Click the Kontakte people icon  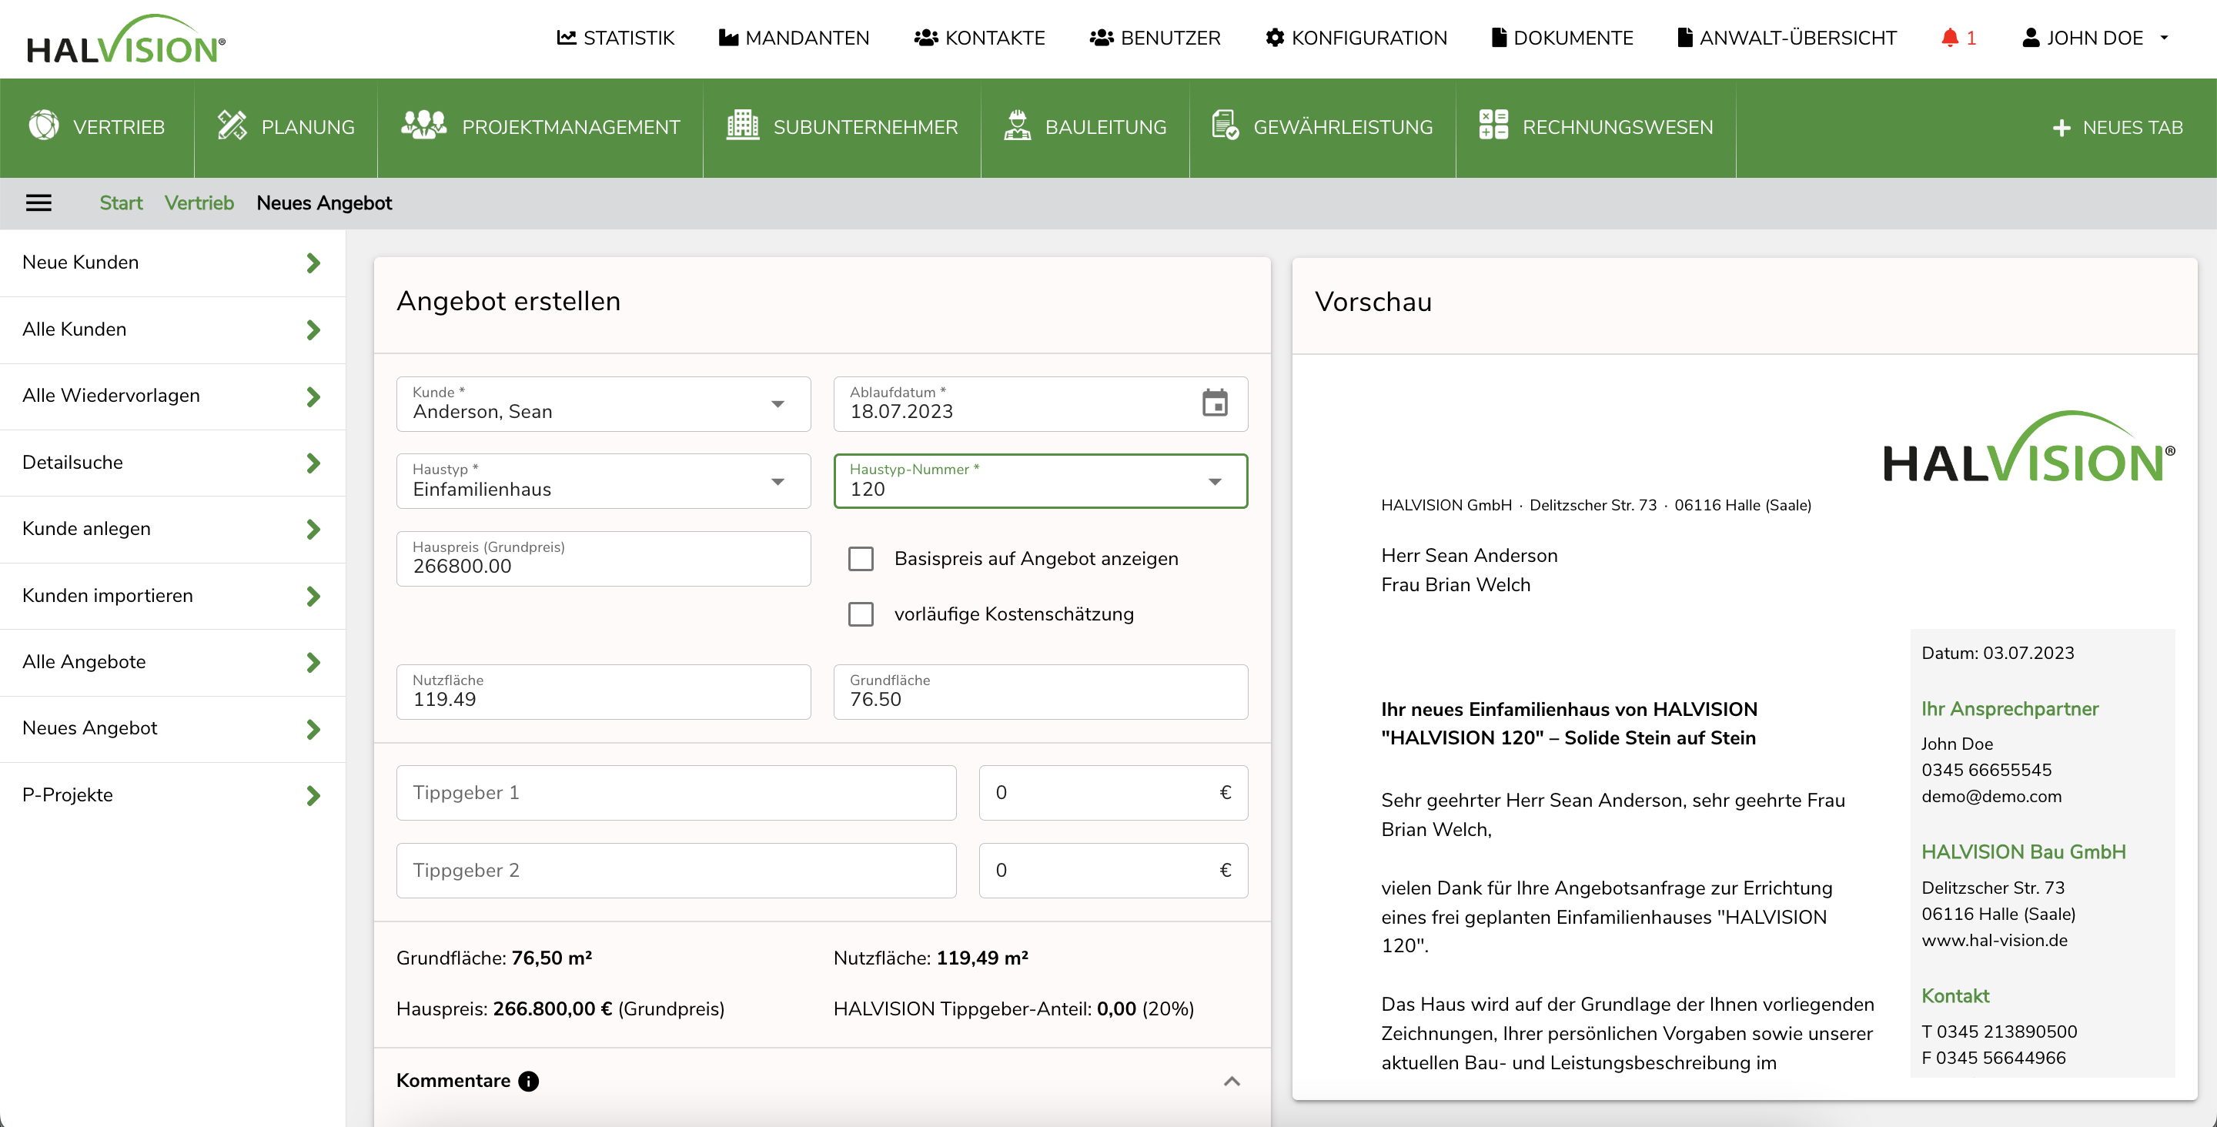926,38
